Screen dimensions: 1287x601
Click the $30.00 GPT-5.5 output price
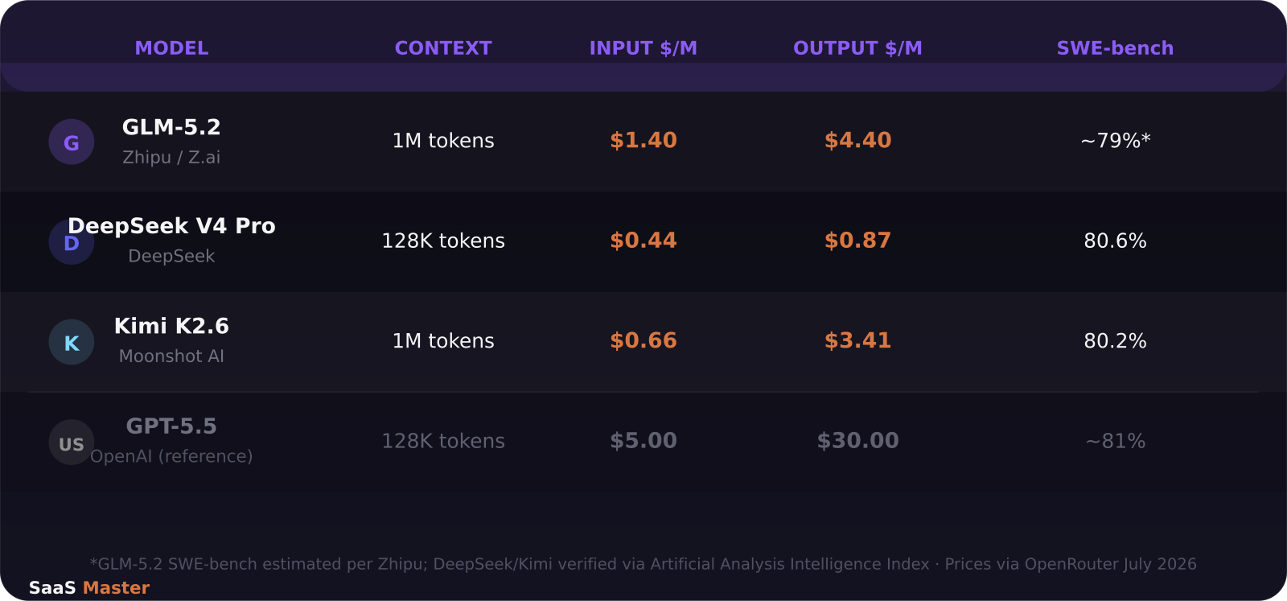click(x=857, y=441)
